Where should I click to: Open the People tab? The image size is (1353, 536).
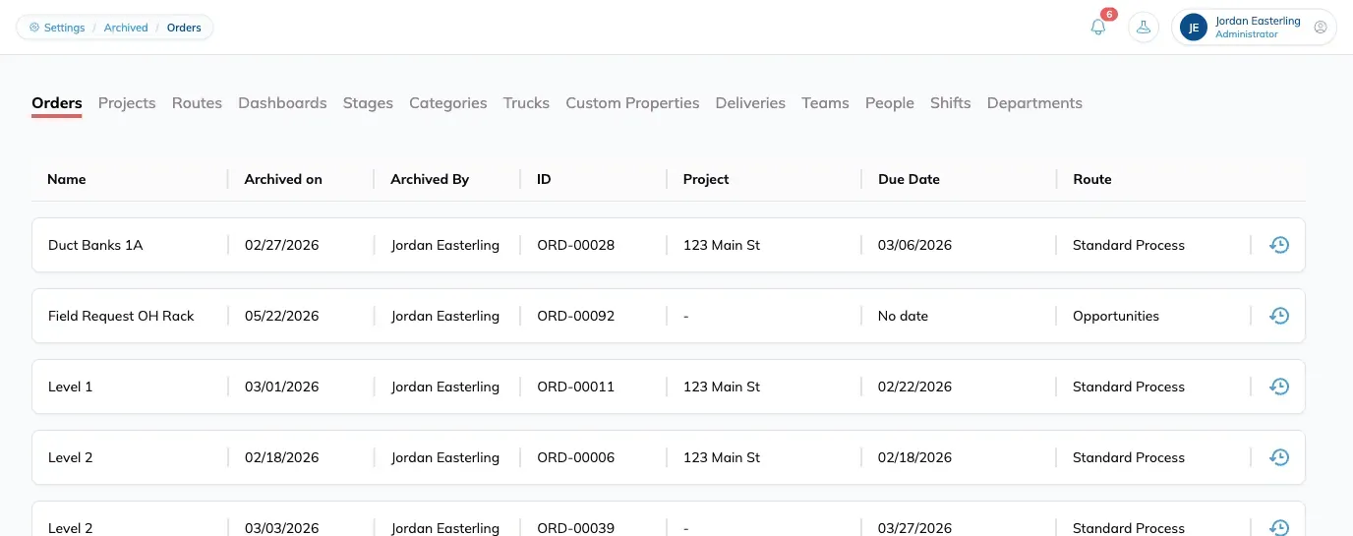(890, 103)
